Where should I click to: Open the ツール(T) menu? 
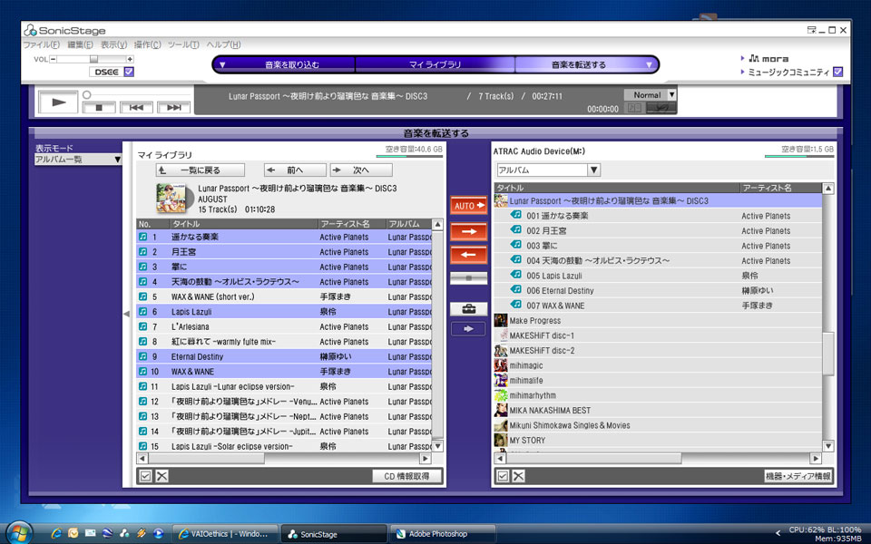183,45
